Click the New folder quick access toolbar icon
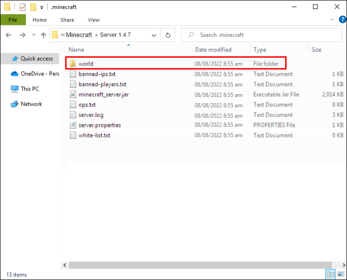 click(33, 7)
